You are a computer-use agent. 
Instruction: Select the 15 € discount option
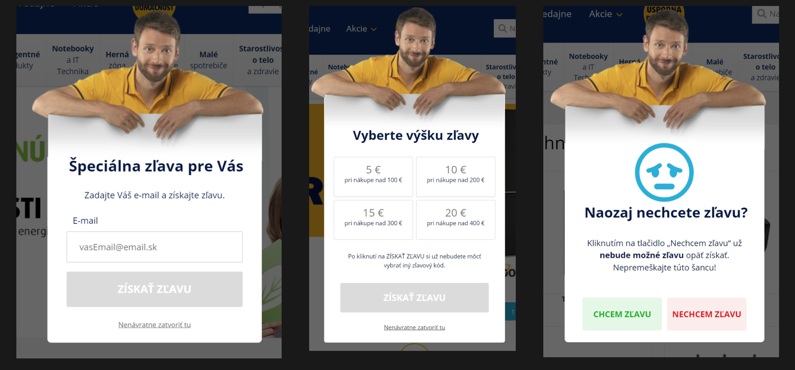(x=373, y=220)
